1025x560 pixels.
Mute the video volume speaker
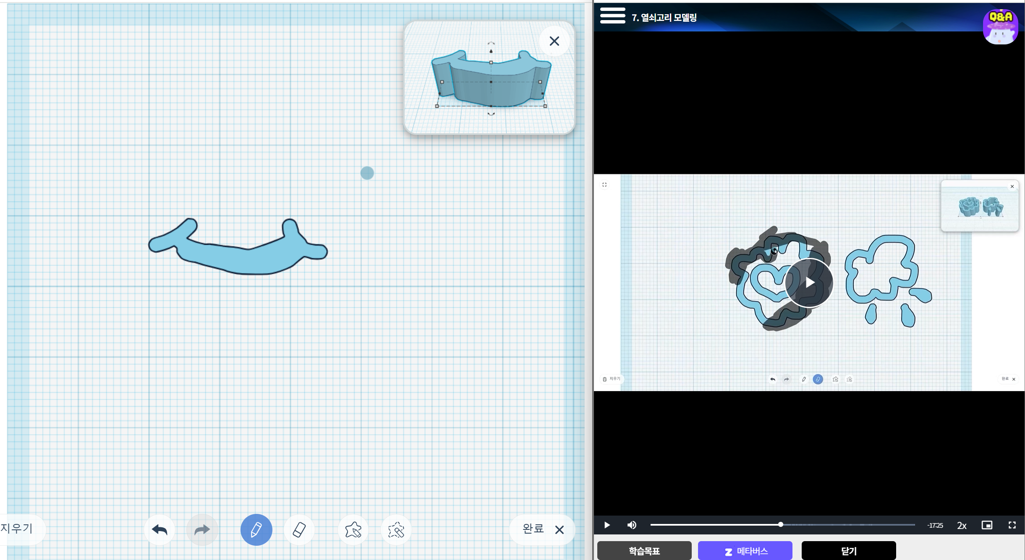[x=631, y=525]
